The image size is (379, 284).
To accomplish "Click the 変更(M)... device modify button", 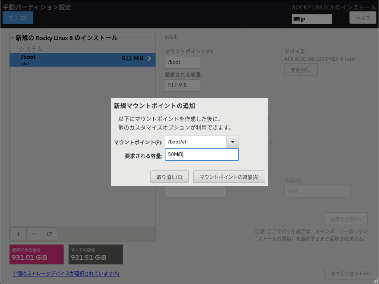I will coord(301,70).
